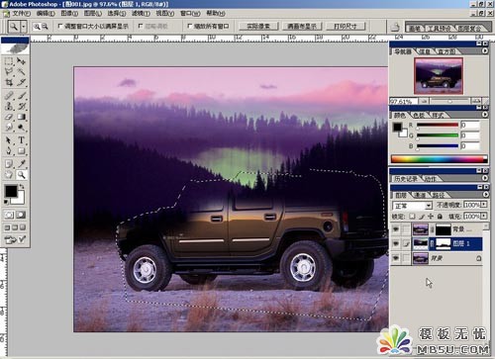The image size is (495, 359).
Task: Check the zoom all windows checkbox
Action: (190, 26)
